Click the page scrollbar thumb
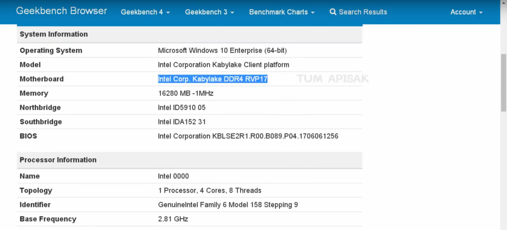The height and width of the screenshot is (230, 507). pyautogui.click(x=504, y=83)
